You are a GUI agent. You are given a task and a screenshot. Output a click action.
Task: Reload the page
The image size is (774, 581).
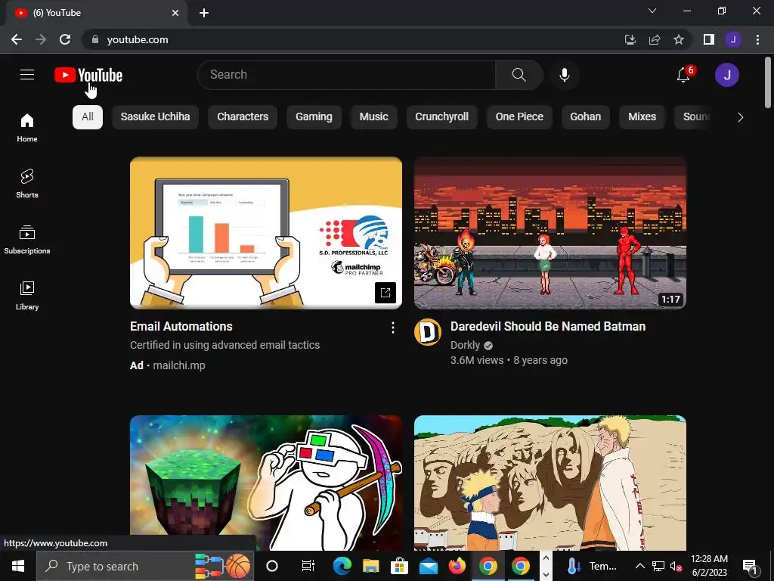65,39
